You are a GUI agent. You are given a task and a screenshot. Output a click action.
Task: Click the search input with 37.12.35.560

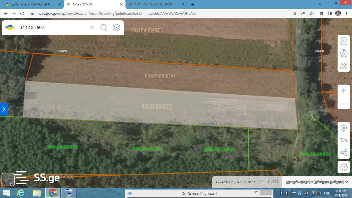coord(52,28)
